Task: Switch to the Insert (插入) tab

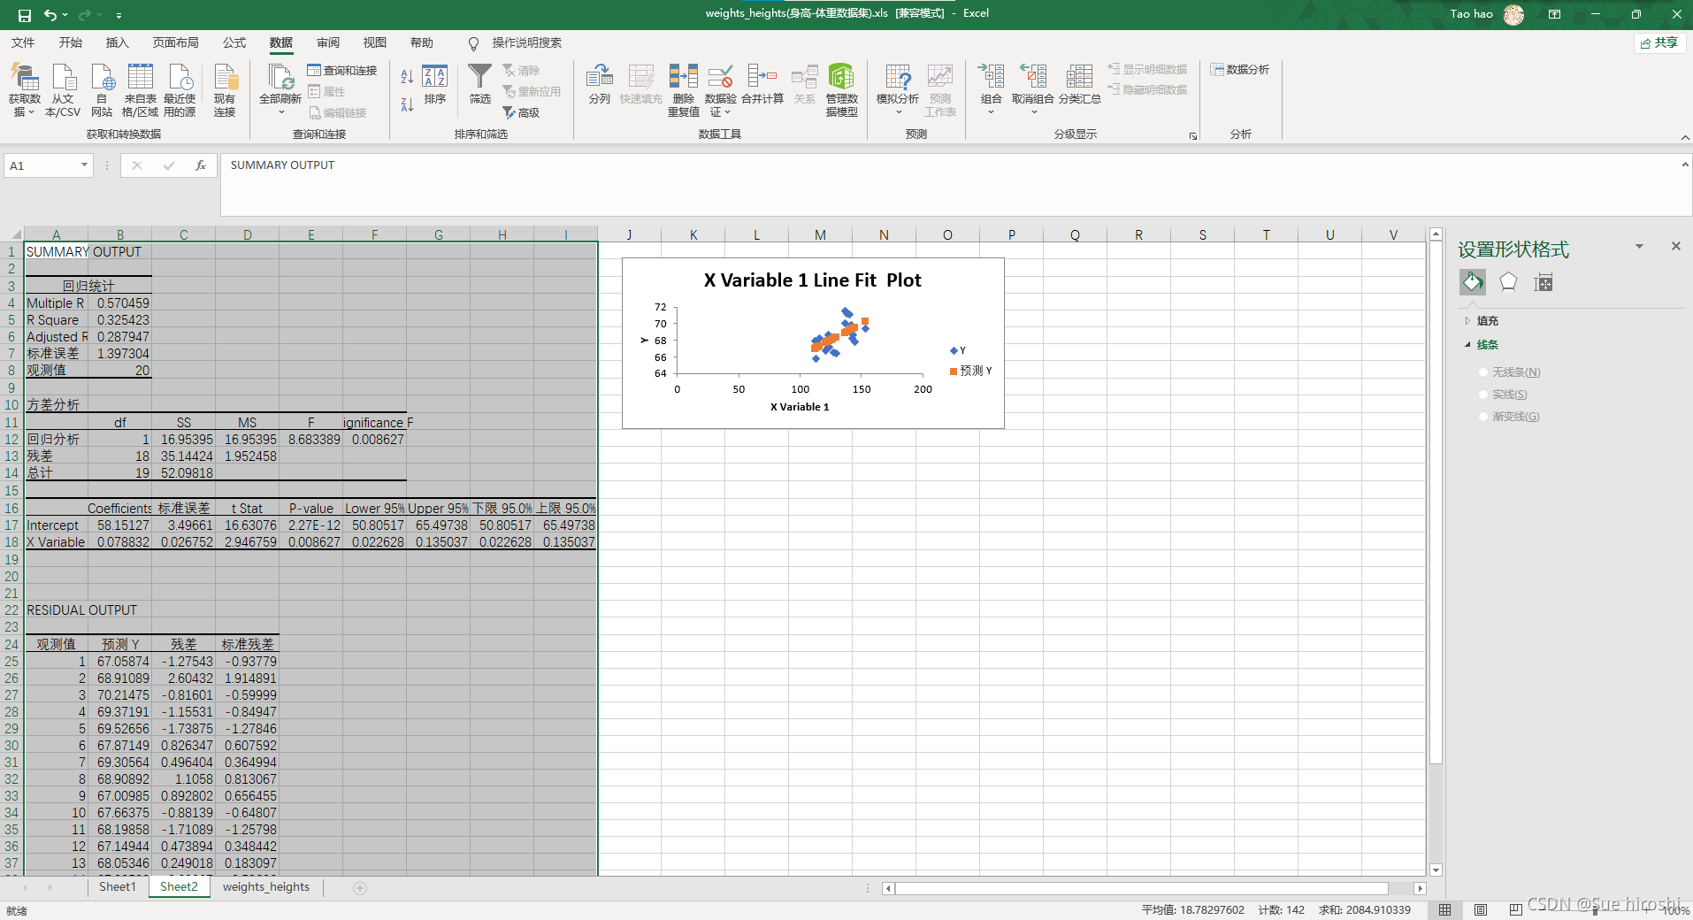Action: pyautogui.click(x=117, y=42)
